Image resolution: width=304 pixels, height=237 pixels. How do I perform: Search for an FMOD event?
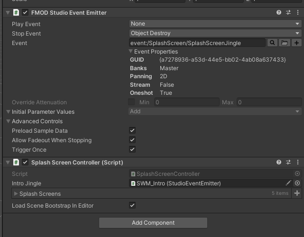pos(272,43)
